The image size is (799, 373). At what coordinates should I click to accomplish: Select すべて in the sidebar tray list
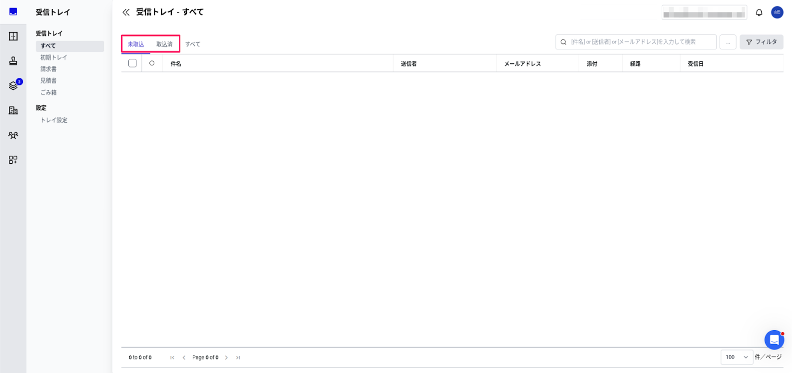click(70, 46)
